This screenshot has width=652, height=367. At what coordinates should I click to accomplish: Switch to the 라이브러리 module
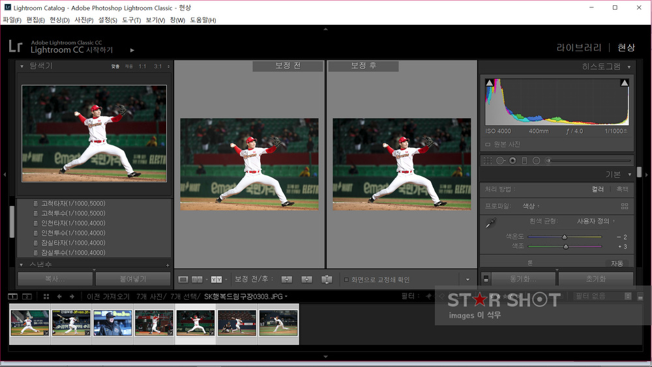(579, 48)
